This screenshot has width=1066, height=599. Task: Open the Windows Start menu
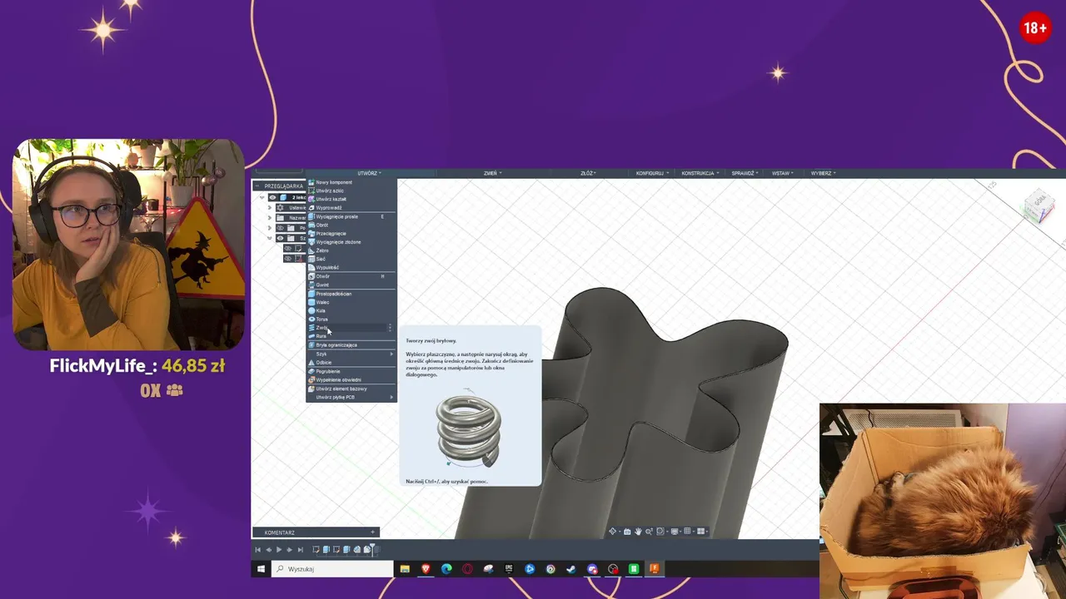261,569
